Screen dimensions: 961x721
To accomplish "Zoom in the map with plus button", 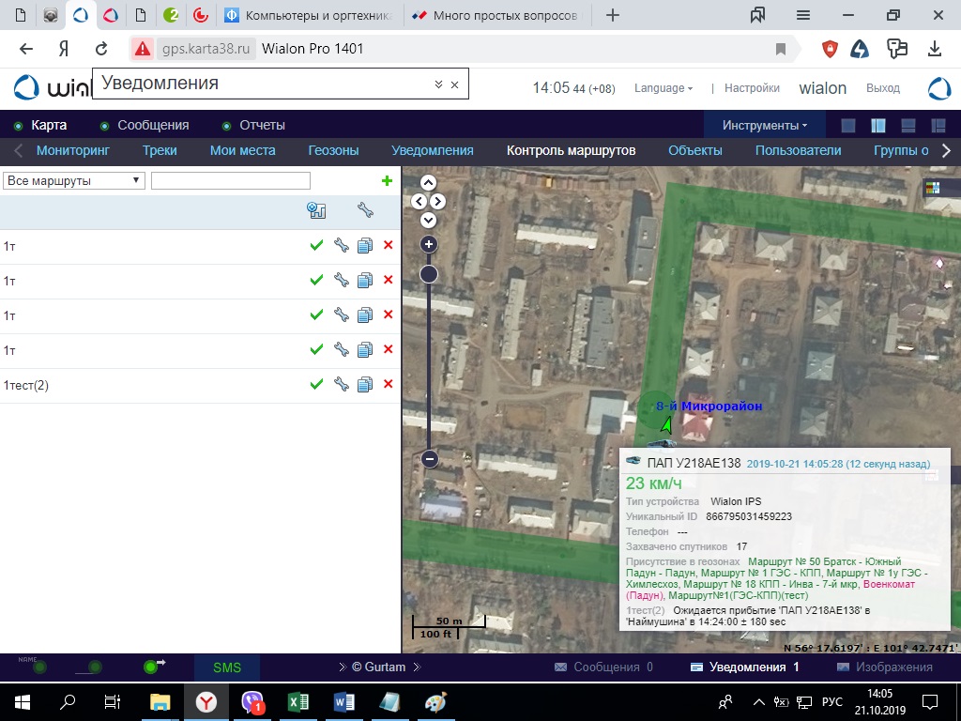I will coord(429,244).
